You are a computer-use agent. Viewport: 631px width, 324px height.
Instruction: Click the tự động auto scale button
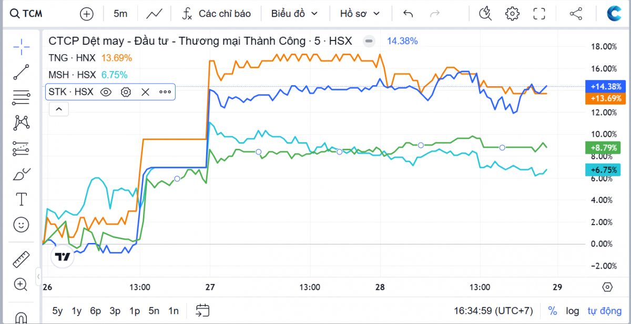604,310
